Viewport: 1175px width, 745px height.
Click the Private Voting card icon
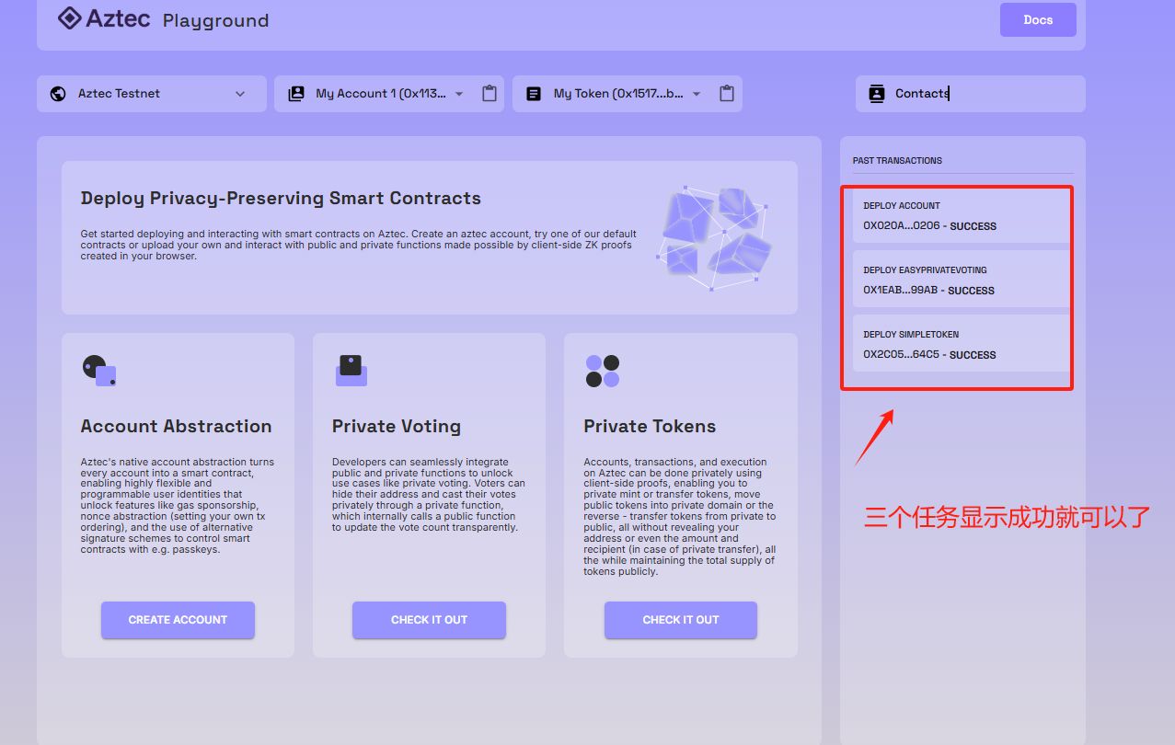(x=351, y=371)
